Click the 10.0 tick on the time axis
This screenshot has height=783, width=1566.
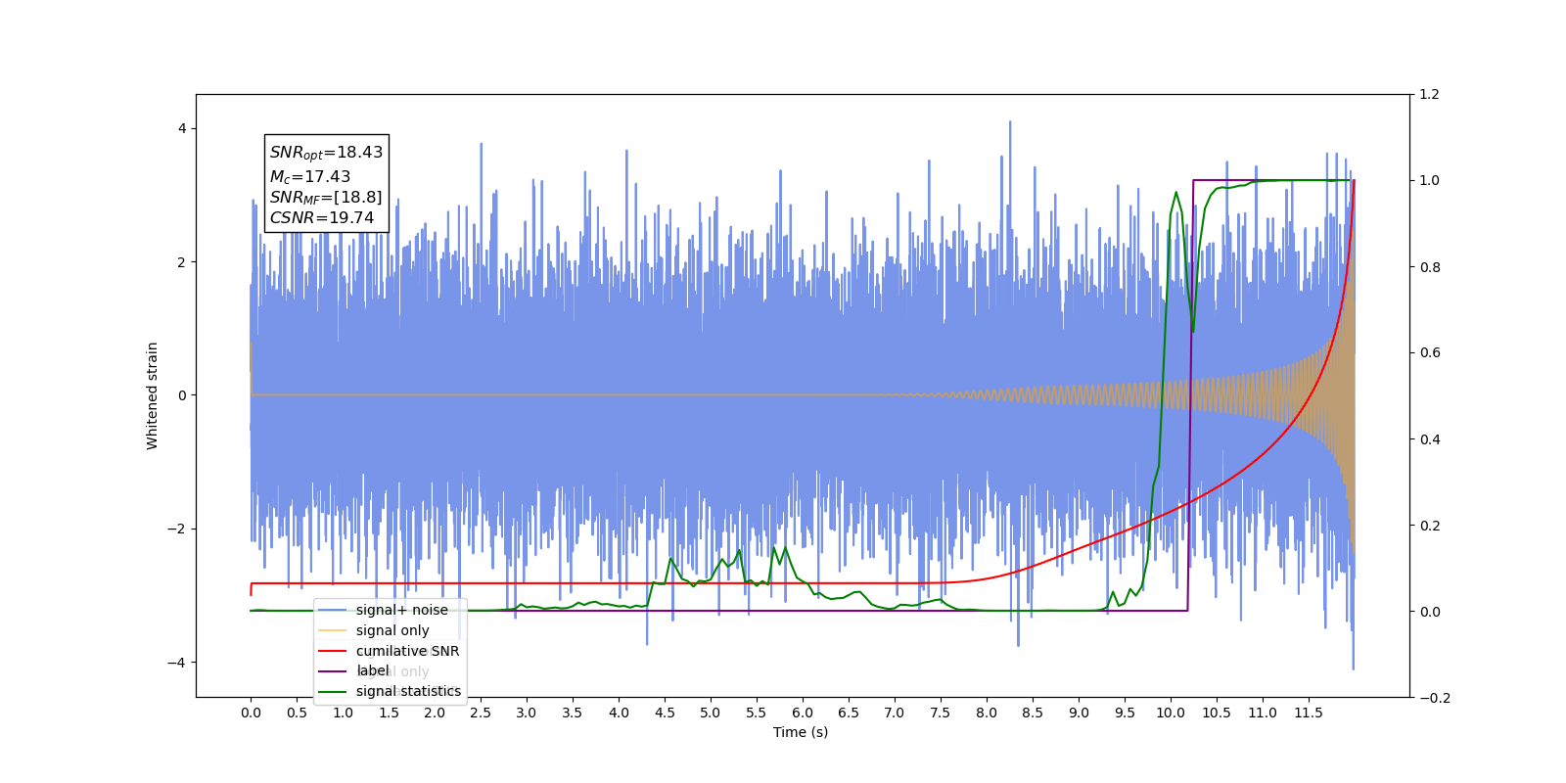point(1171,713)
